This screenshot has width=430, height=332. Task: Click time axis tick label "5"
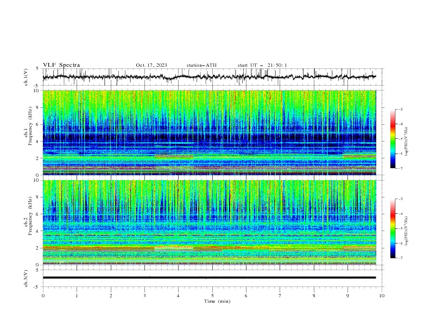point(212,296)
